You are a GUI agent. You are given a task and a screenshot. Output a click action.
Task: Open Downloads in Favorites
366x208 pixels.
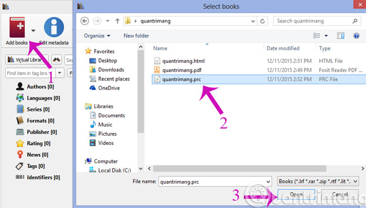point(106,70)
